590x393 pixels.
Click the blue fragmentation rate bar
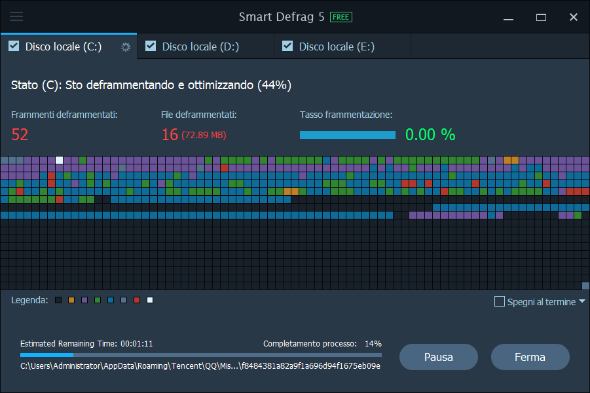click(347, 135)
